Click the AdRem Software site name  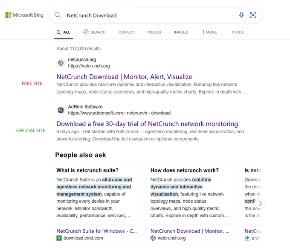(x=85, y=107)
